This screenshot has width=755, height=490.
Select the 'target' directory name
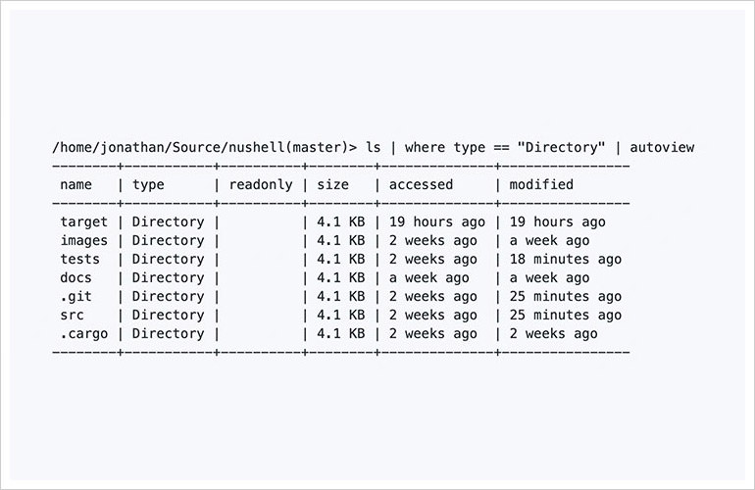(x=83, y=222)
